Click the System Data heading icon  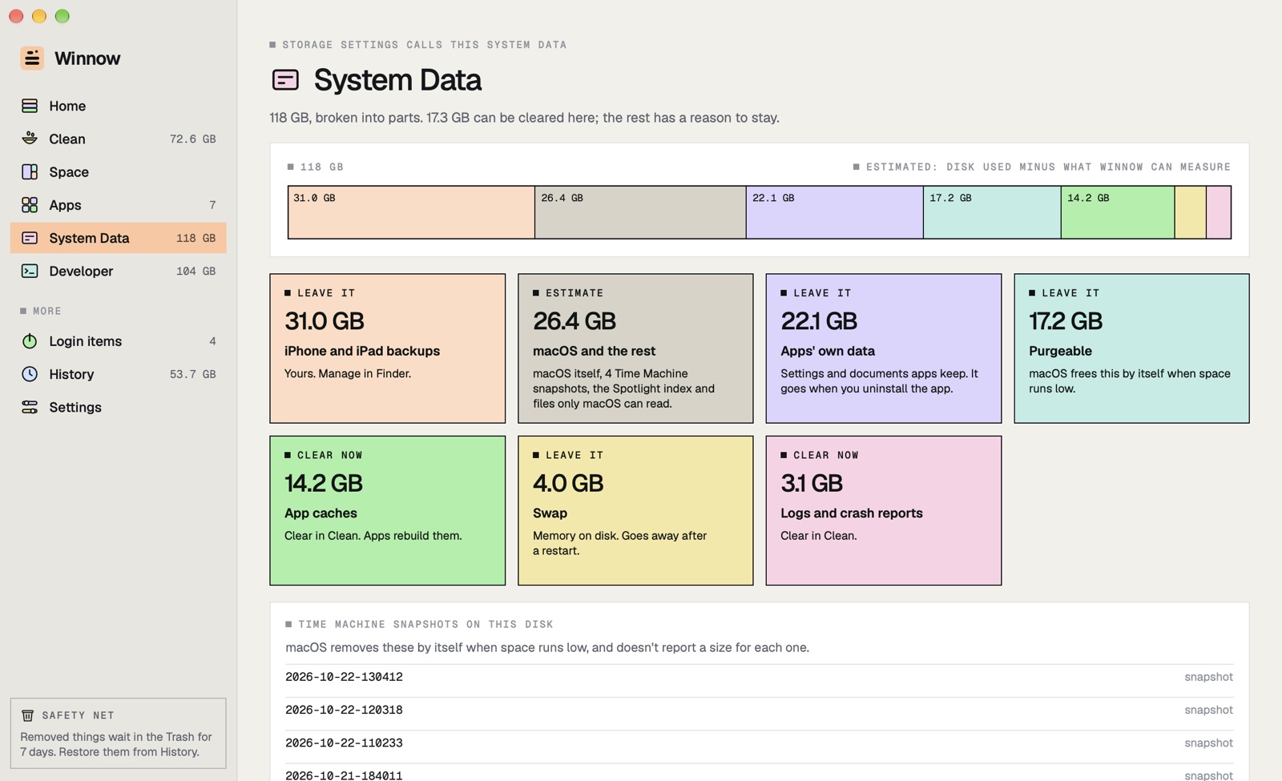[x=285, y=80]
